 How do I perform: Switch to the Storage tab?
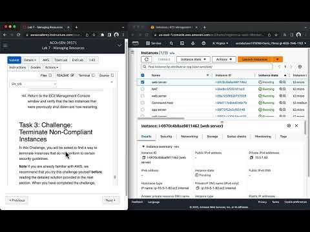pos(212,137)
